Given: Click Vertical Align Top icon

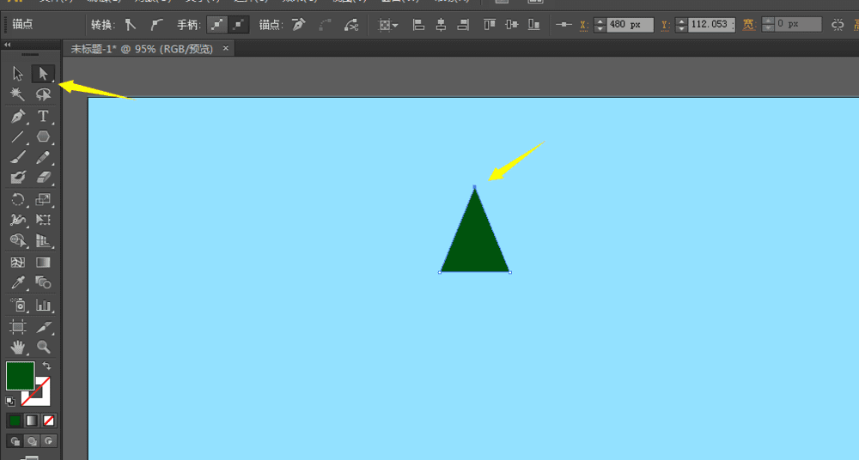Looking at the screenshot, I should (x=490, y=25).
